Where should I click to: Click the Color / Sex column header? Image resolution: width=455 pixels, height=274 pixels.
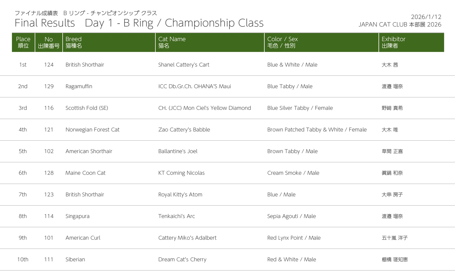coord(283,42)
